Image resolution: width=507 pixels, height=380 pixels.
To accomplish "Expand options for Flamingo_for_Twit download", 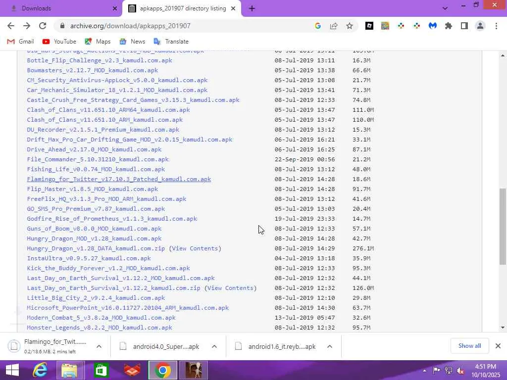I will point(99,346).
